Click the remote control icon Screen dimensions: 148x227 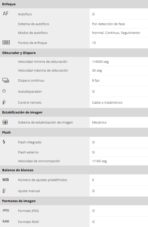(x=4, y=102)
